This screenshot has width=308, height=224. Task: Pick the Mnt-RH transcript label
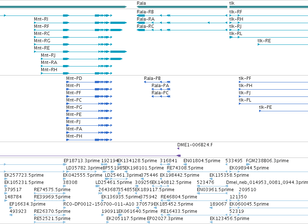[x=49, y=70]
